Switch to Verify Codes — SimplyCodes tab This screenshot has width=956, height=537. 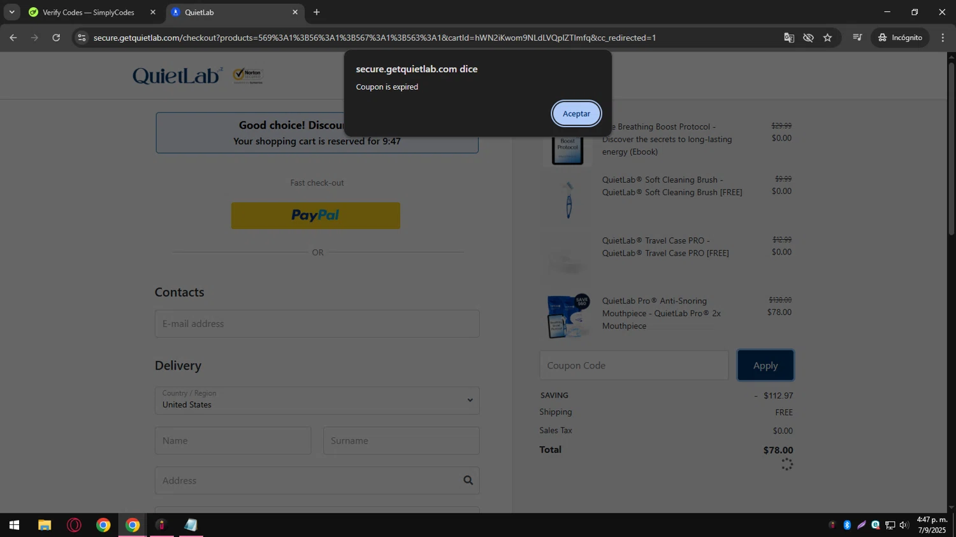pos(89,12)
